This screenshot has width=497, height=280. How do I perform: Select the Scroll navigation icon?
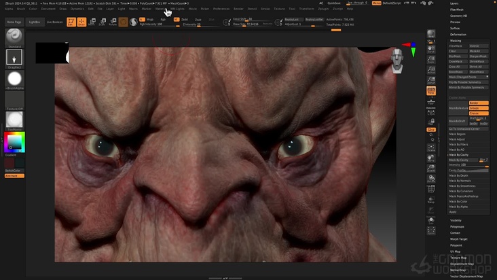(x=431, y=49)
